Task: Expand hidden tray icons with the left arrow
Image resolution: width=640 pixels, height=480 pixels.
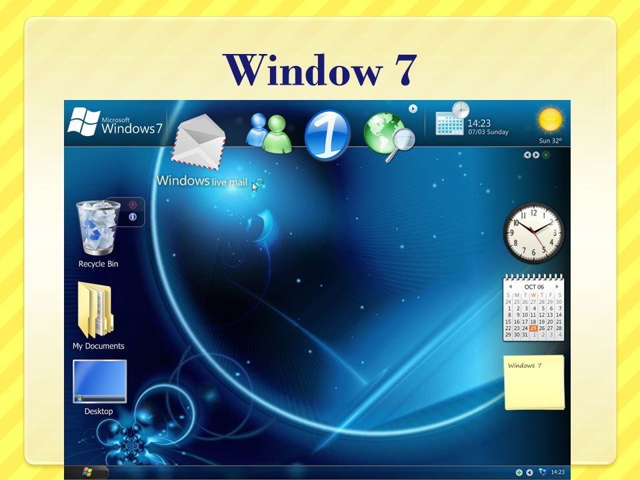Action: [529, 472]
